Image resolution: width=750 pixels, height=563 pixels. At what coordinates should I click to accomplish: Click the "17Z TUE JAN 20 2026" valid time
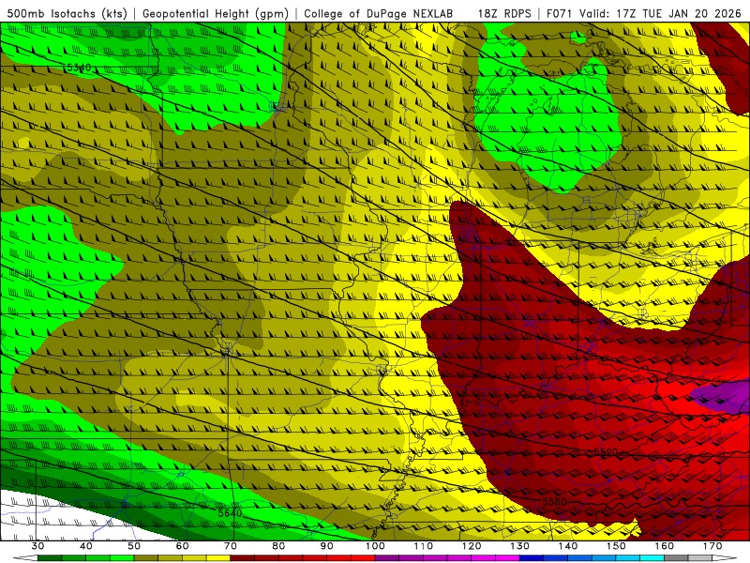coord(679,13)
